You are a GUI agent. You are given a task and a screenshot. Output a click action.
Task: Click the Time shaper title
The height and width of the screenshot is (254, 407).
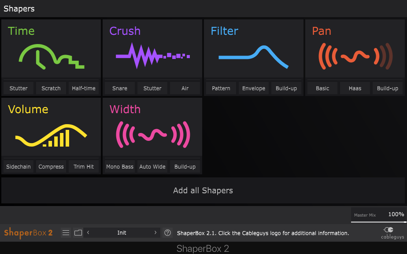21,31
